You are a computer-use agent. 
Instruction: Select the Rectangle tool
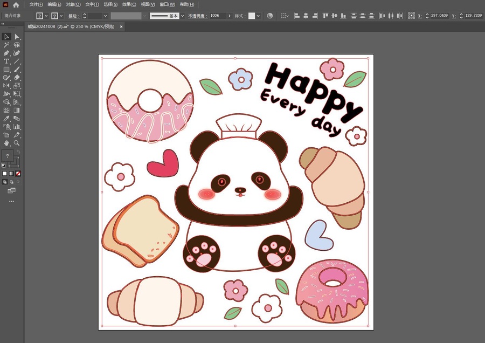pos(6,70)
